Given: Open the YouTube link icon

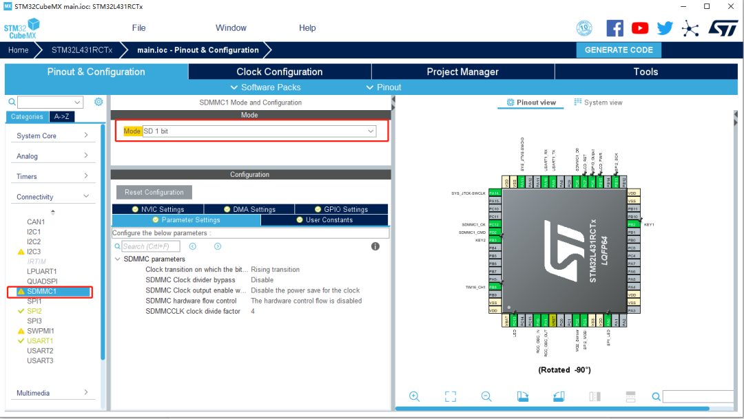Looking at the screenshot, I should [x=639, y=28].
